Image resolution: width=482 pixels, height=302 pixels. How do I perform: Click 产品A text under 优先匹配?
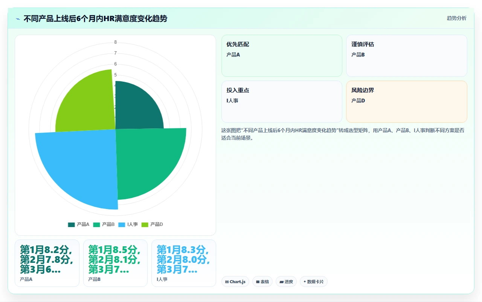233,55
